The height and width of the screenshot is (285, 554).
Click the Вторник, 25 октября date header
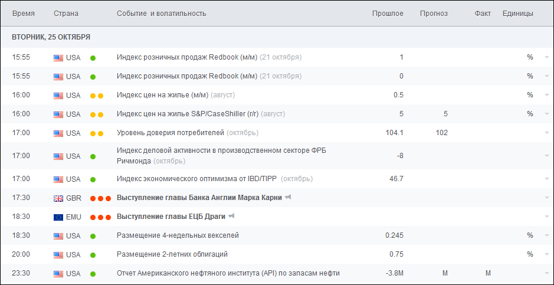click(51, 37)
